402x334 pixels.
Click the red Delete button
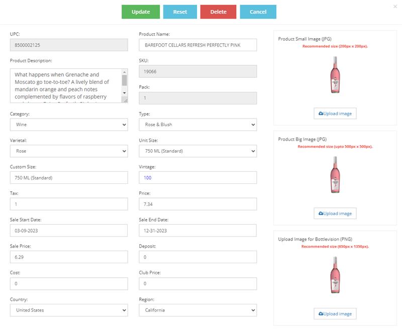click(218, 12)
